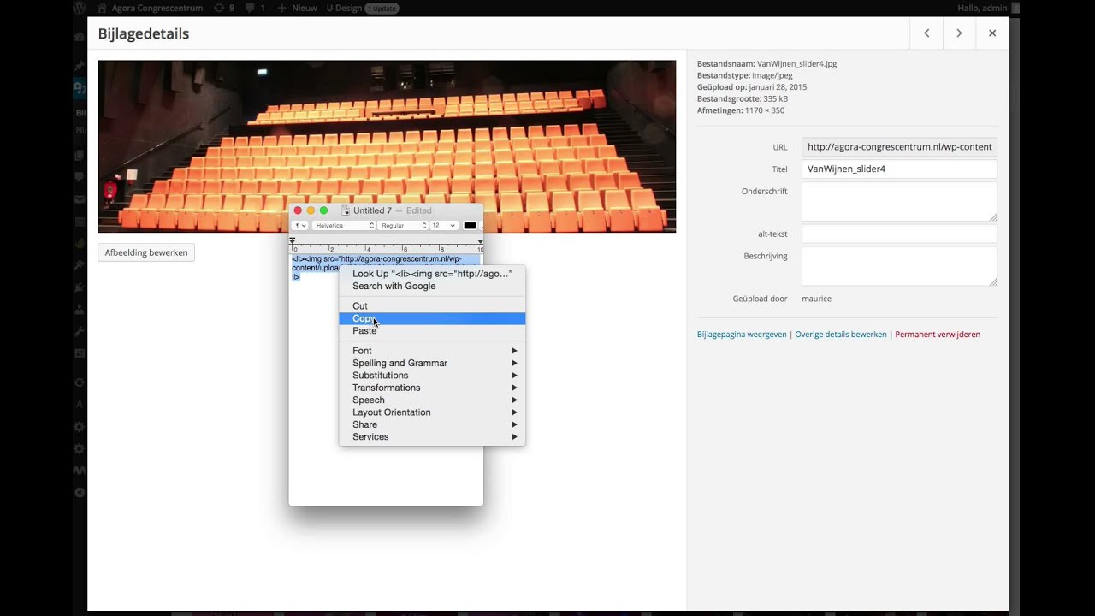Open the U-Design admin bar item
The width and height of the screenshot is (1095, 616).
point(345,8)
